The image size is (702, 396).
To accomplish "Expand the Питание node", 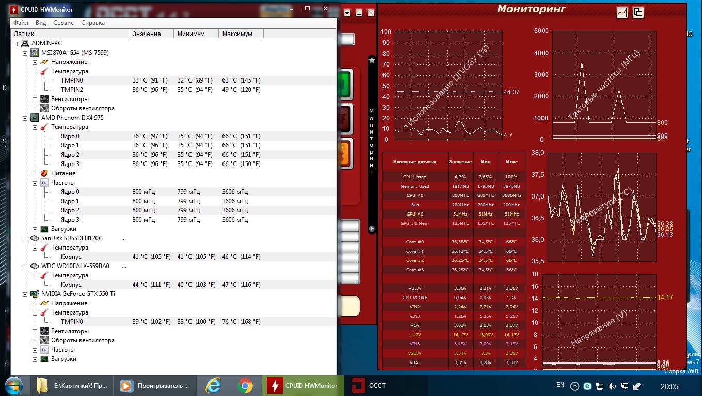I will (35, 173).
